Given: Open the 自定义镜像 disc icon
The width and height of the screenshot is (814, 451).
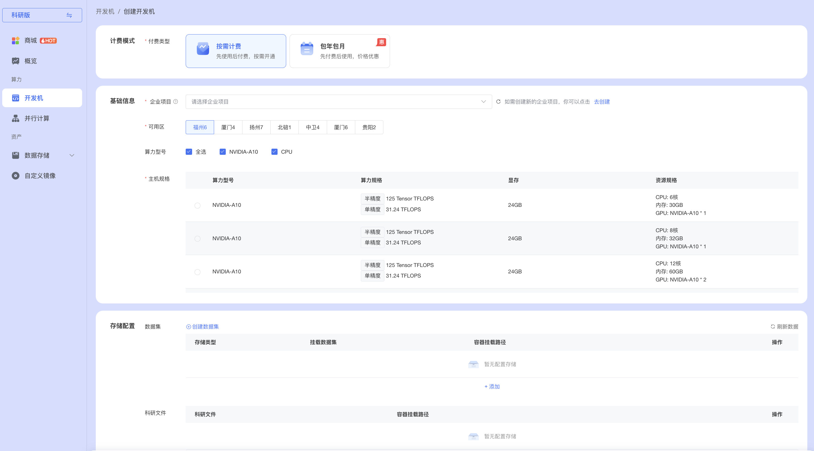Looking at the screenshot, I should [16, 175].
